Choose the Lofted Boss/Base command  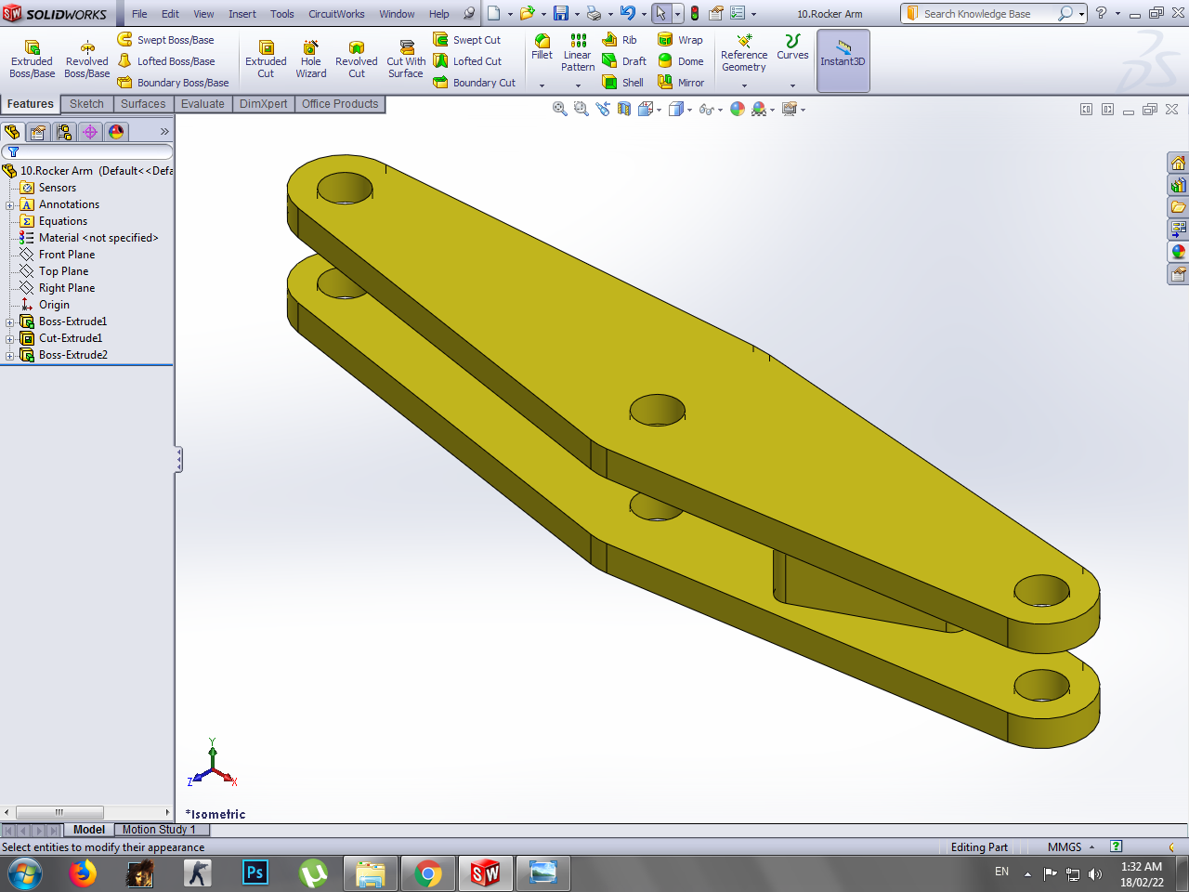click(x=165, y=61)
